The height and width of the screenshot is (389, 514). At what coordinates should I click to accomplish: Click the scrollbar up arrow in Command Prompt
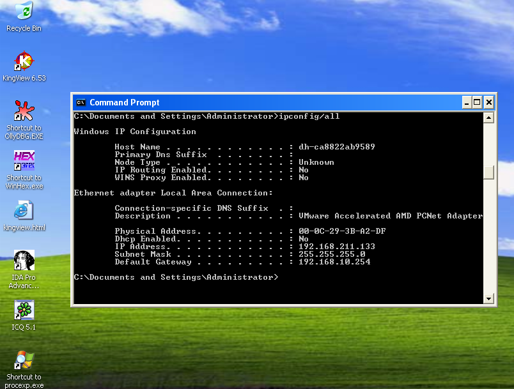pos(489,118)
